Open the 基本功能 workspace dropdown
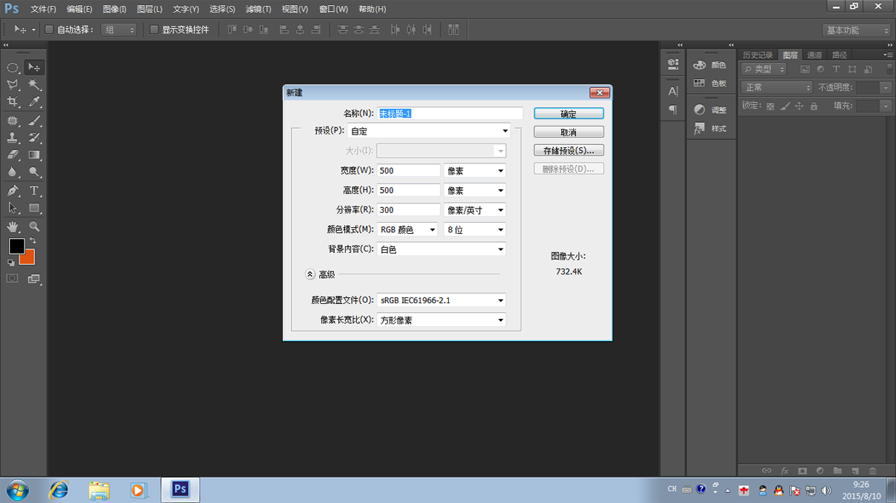 tap(856, 30)
